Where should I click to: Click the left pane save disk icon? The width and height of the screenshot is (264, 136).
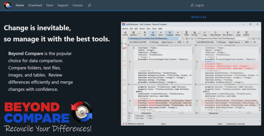192,39
